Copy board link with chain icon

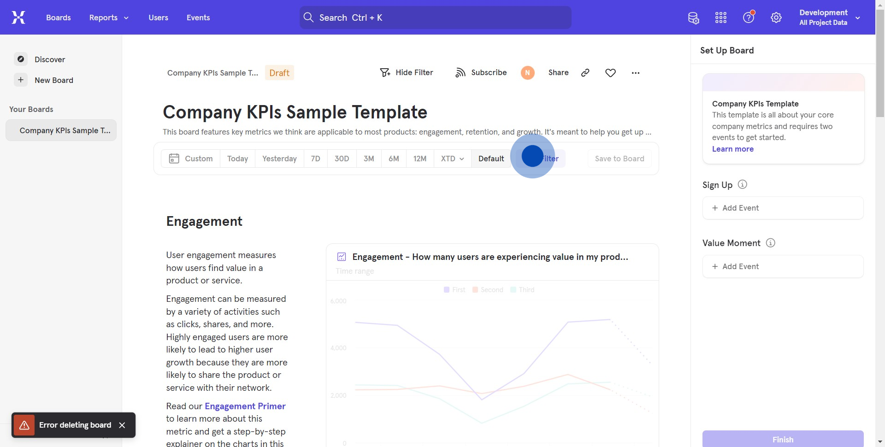(x=585, y=73)
